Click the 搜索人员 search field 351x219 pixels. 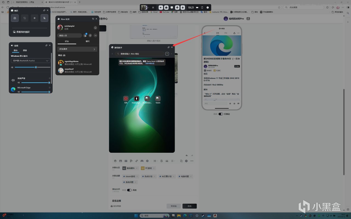[x=70, y=35]
